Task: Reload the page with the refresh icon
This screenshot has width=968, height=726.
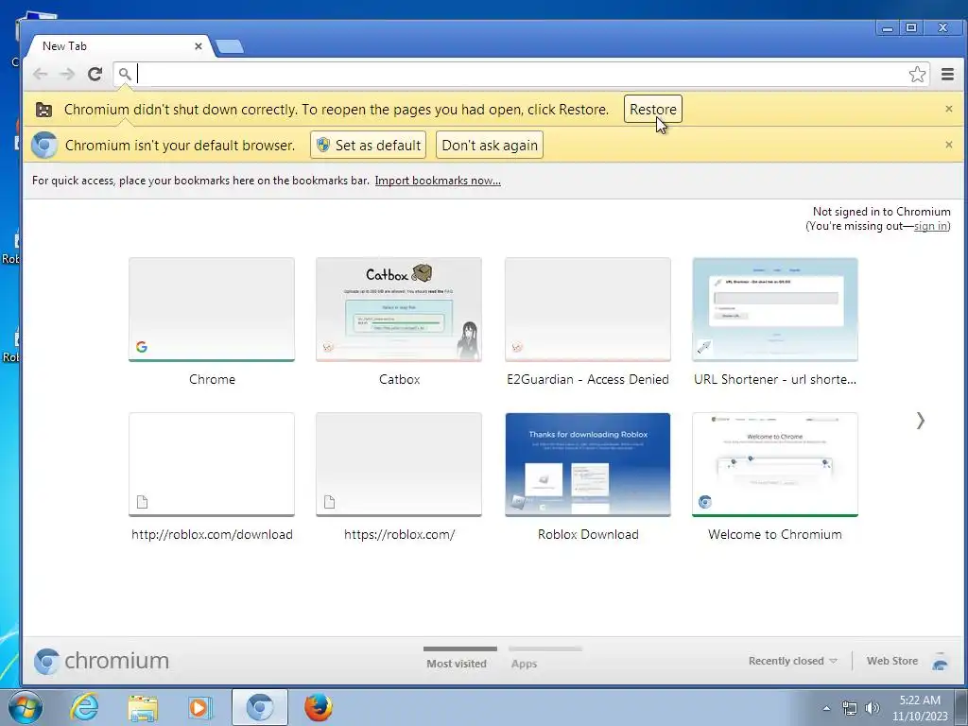Action: pyautogui.click(x=95, y=74)
